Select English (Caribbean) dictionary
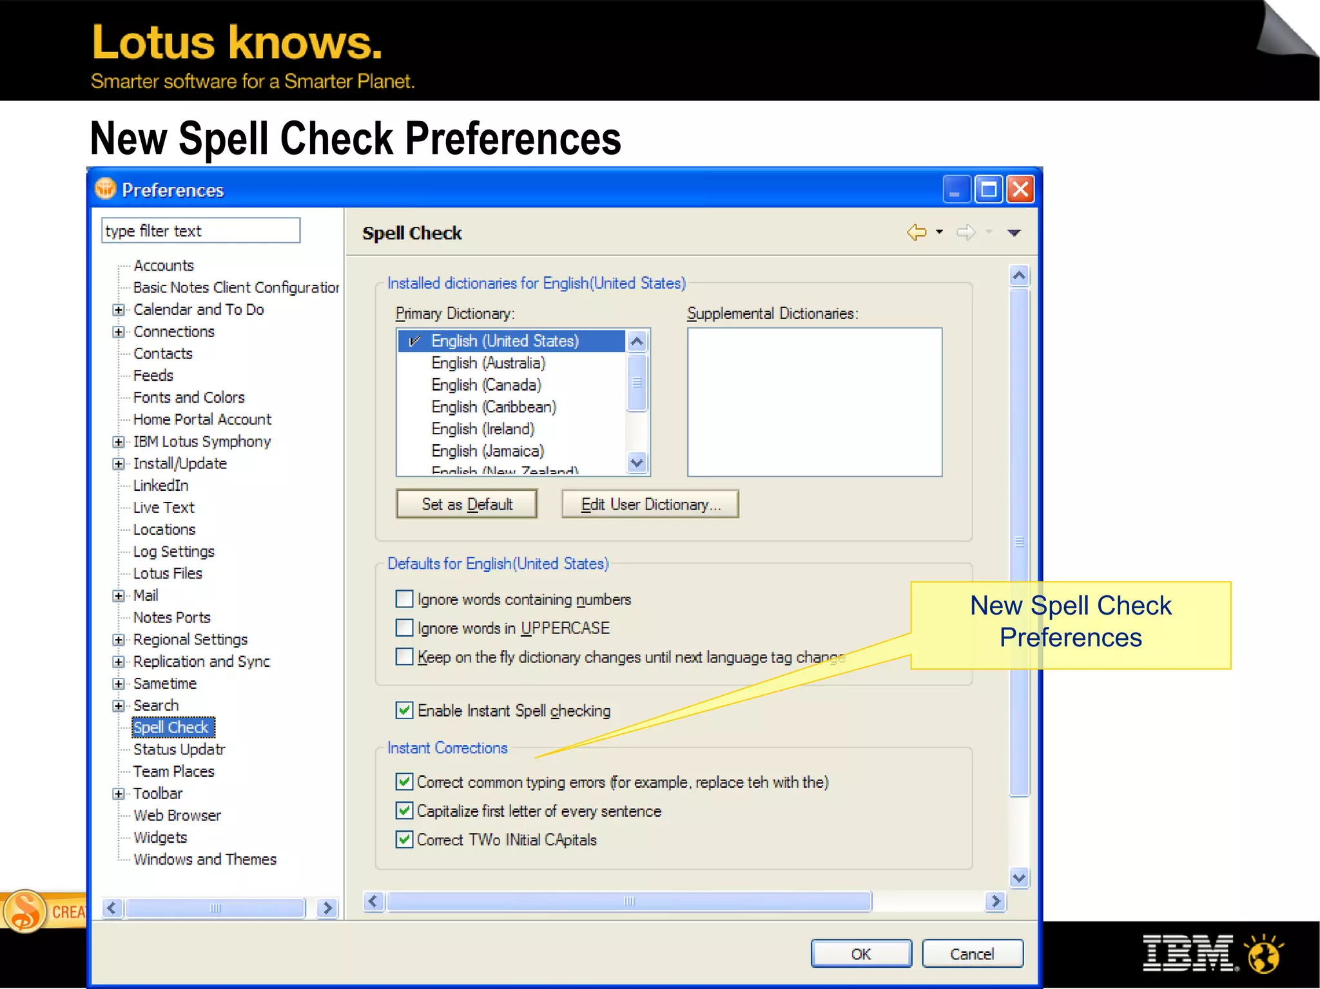The width and height of the screenshot is (1320, 989). pos(494,407)
